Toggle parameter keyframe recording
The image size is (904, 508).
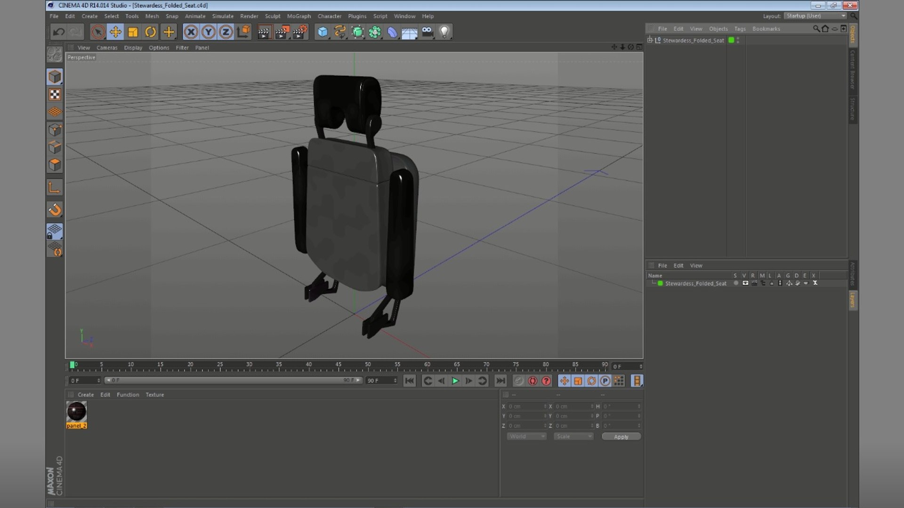pos(605,381)
